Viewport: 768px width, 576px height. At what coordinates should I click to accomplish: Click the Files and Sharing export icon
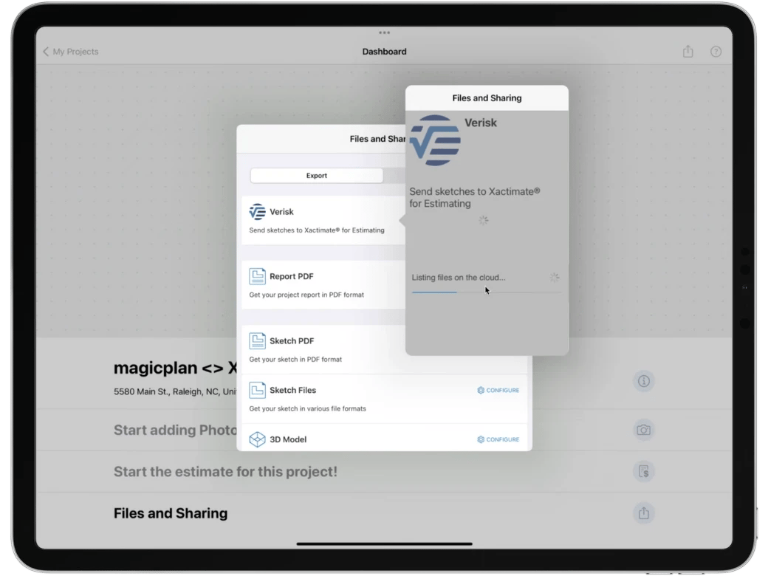coord(643,512)
